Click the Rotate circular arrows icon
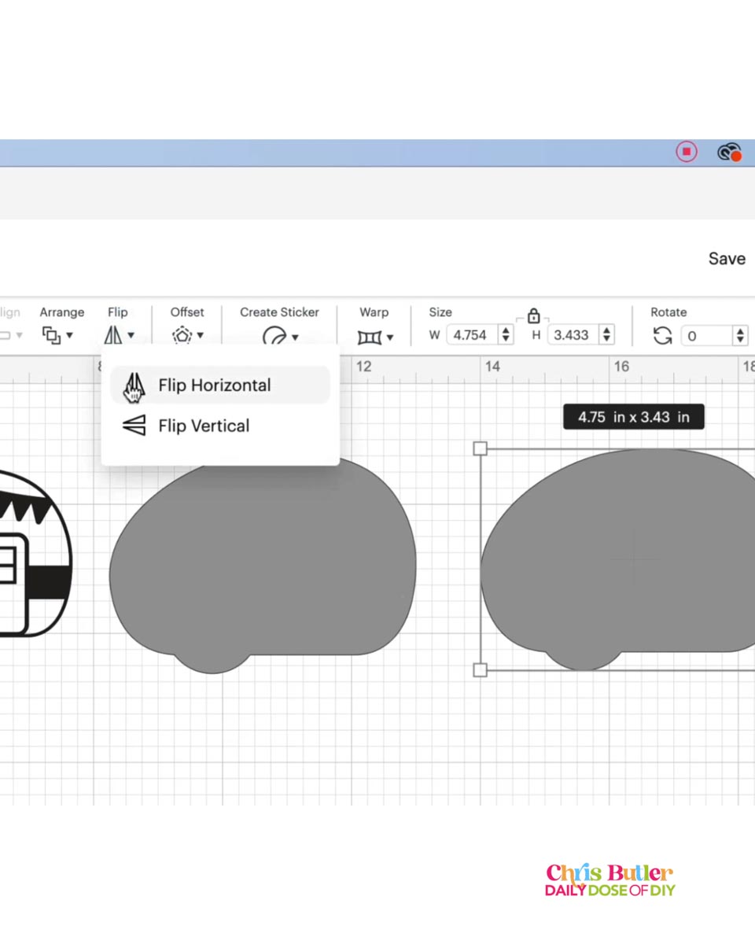Screen dimensions: 755x944 coord(663,336)
